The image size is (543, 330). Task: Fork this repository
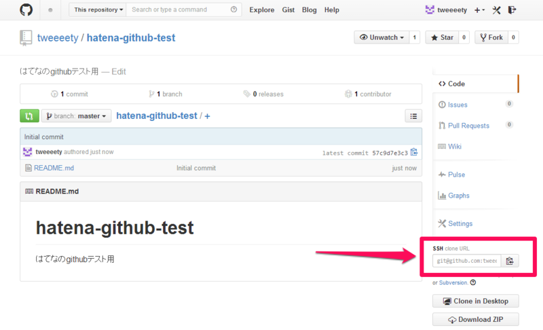(x=491, y=37)
